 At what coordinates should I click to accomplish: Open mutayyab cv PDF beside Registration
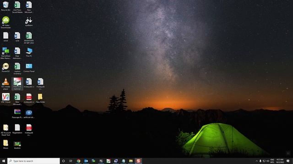[29, 130]
